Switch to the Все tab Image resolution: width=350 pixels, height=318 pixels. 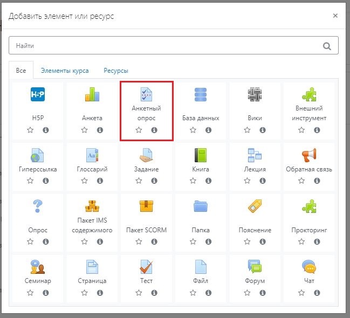21,71
